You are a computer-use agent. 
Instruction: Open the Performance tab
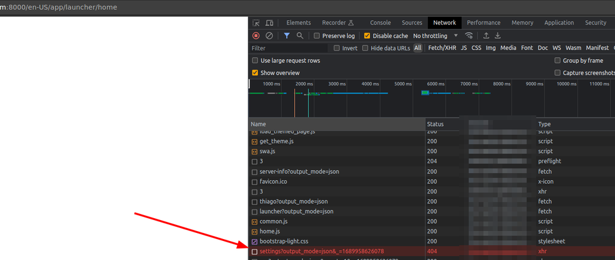click(484, 23)
